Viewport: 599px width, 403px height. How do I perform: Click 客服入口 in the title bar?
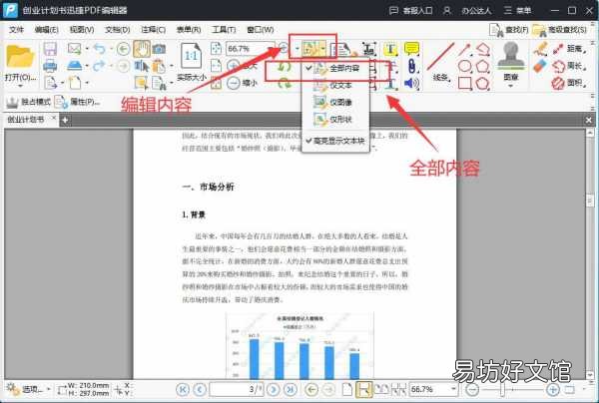[x=410, y=10]
